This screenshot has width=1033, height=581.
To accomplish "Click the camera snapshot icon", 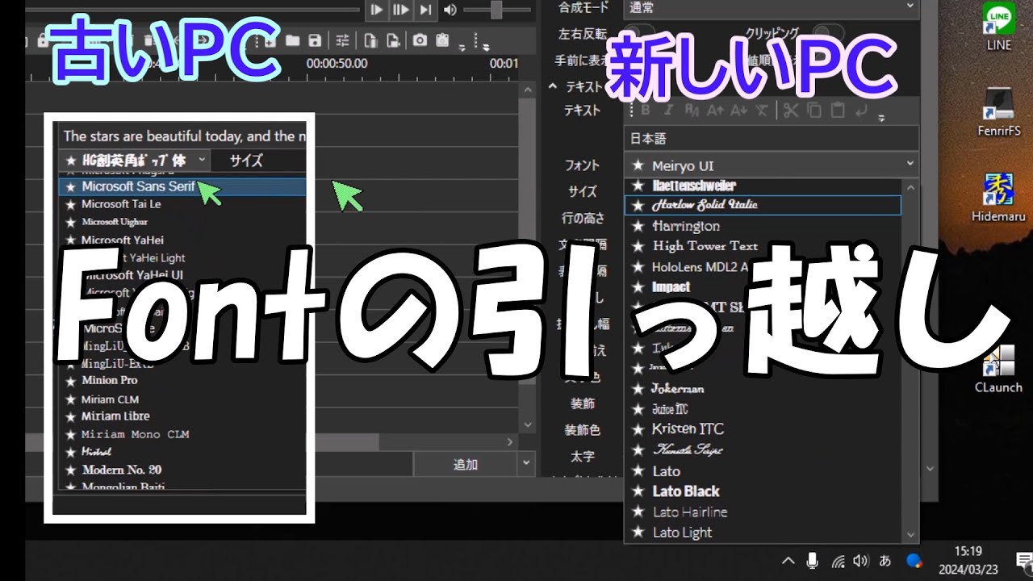I will (420, 40).
